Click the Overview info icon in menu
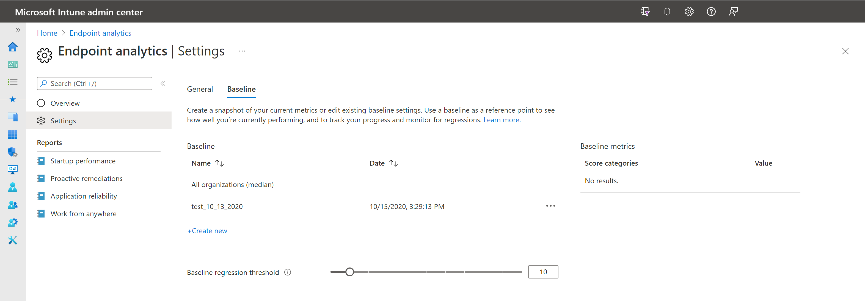 click(x=41, y=103)
